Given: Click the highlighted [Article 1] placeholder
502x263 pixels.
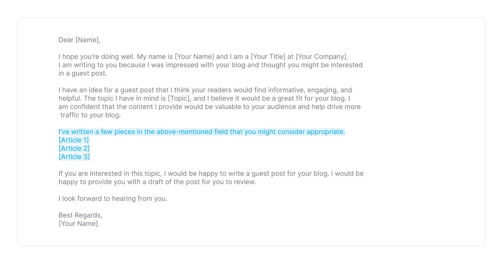Looking at the screenshot, I should 74,140.
